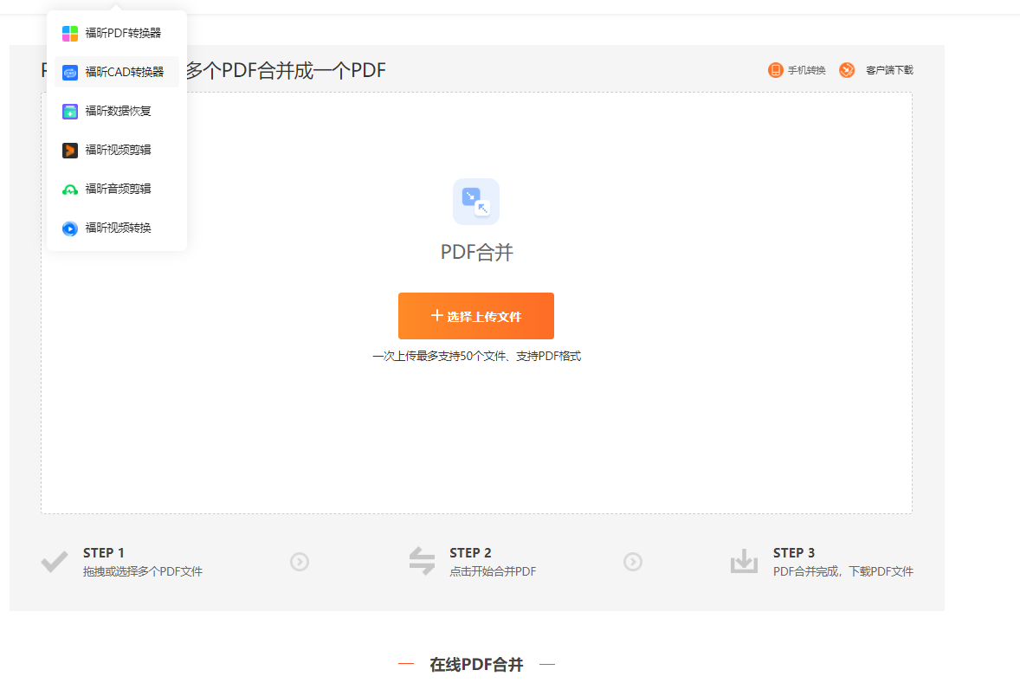Click the STEP 3 heading text
This screenshot has width=1020, height=683.
point(794,553)
